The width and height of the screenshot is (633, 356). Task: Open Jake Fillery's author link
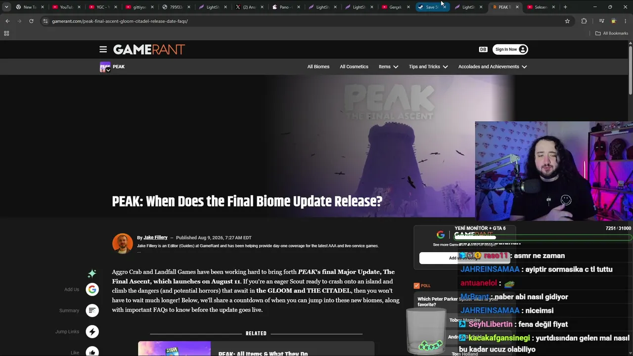[155, 238]
